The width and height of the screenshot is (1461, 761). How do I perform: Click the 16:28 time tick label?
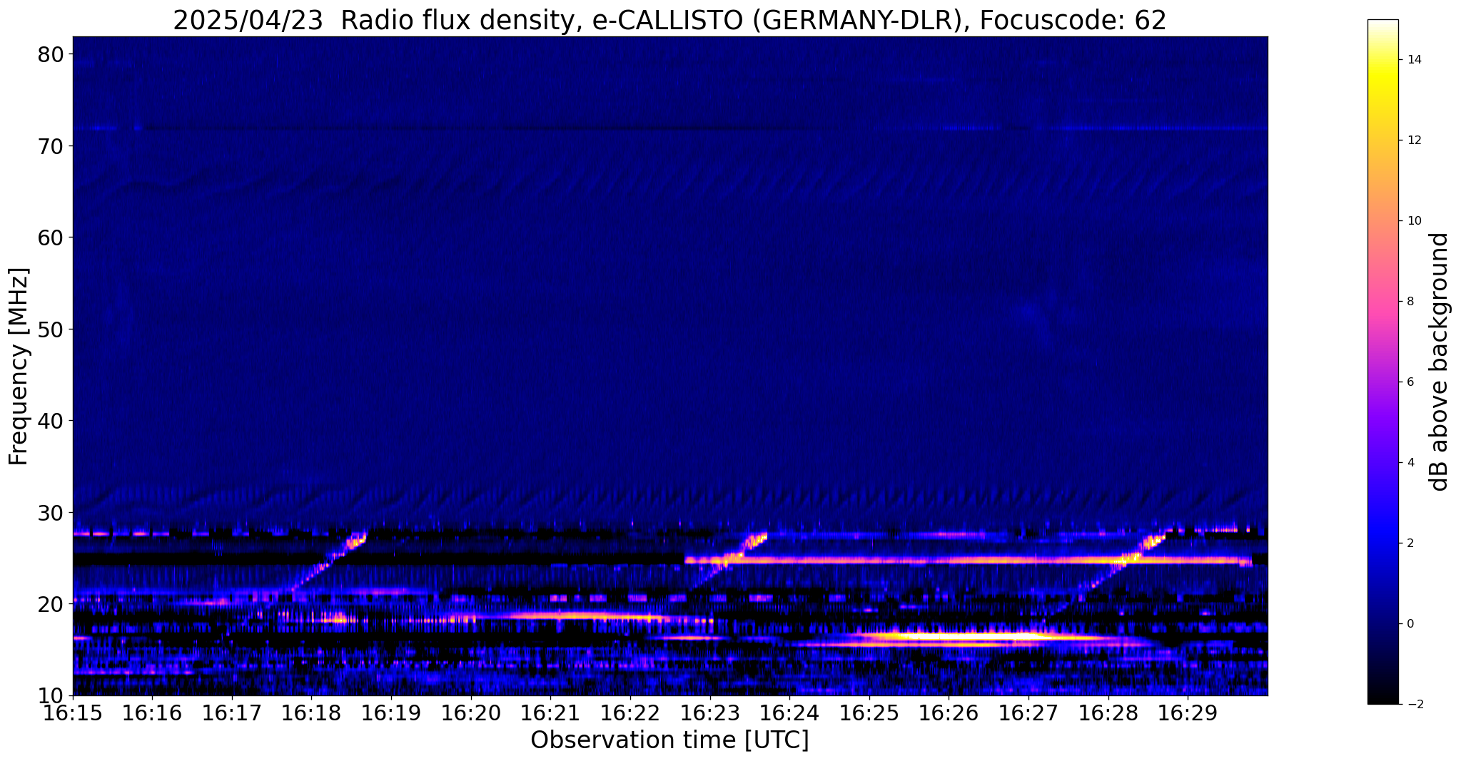coord(1108,713)
